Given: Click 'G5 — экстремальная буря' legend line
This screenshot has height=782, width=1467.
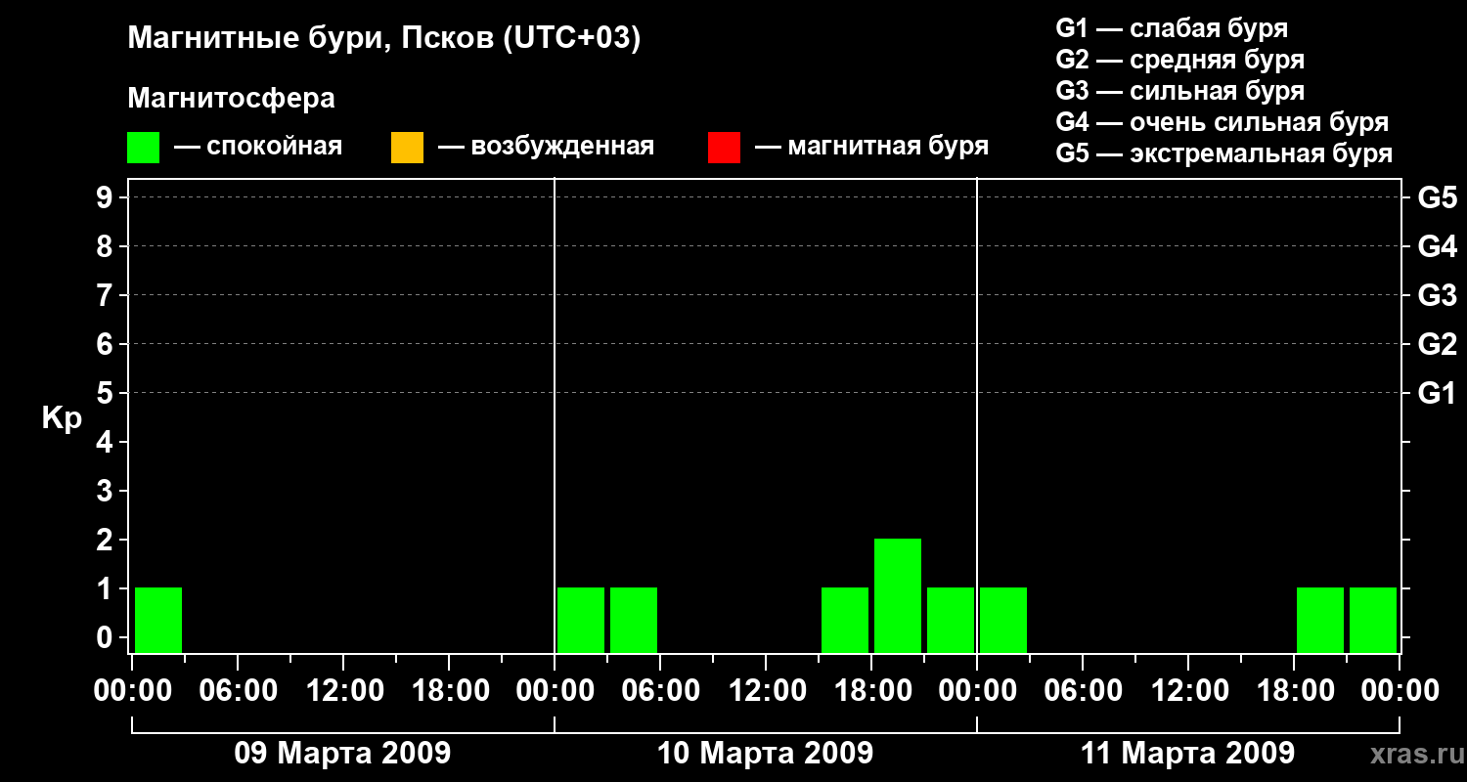Looking at the screenshot, I should click(1224, 153).
